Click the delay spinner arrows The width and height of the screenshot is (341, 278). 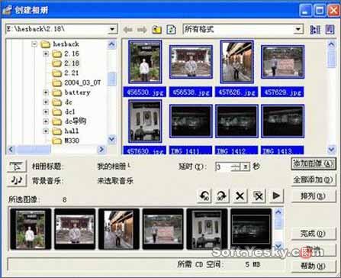tap(236, 167)
